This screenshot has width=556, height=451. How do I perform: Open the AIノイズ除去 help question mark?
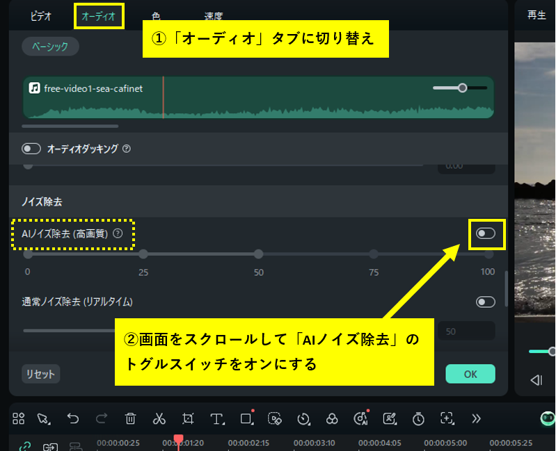click(118, 233)
